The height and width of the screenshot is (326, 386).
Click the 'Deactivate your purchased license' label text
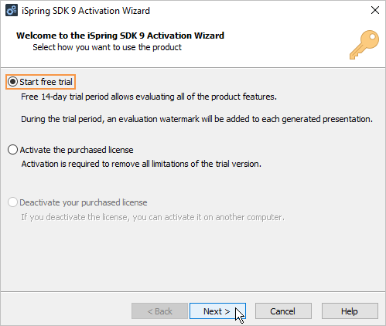coord(84,202)
